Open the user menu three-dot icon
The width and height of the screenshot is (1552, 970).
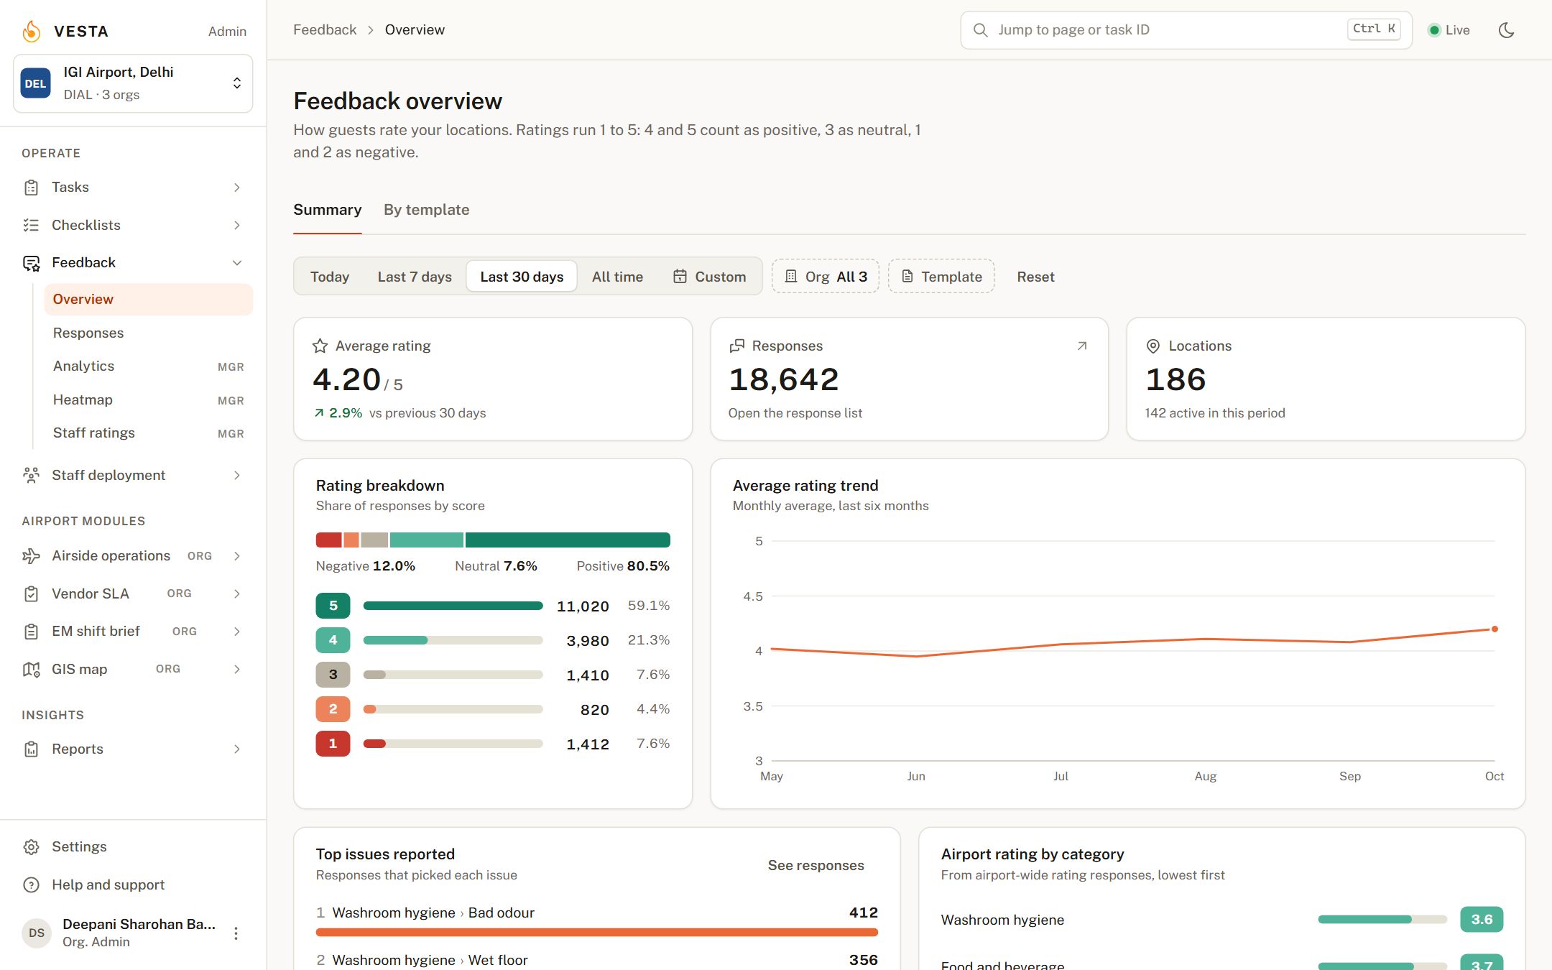(x=236, y=933)
